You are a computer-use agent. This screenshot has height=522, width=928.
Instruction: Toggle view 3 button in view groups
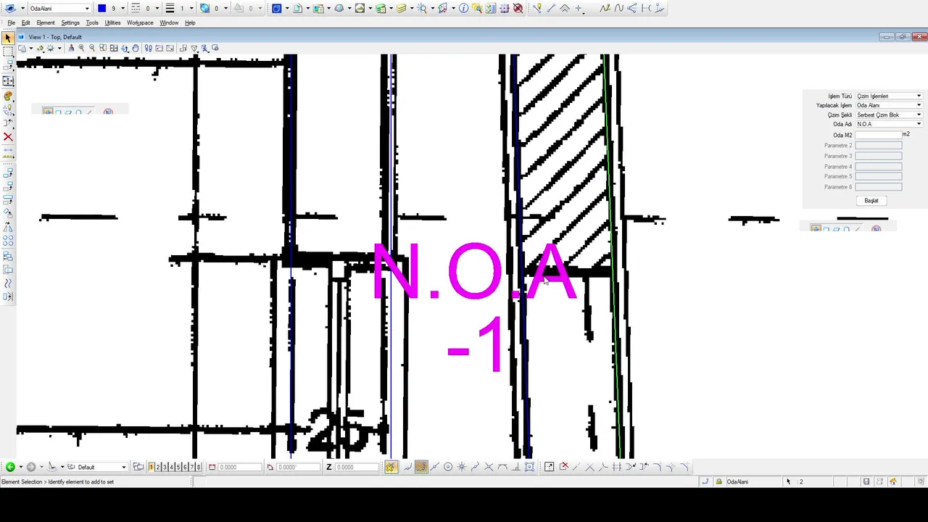click(165, 467)
